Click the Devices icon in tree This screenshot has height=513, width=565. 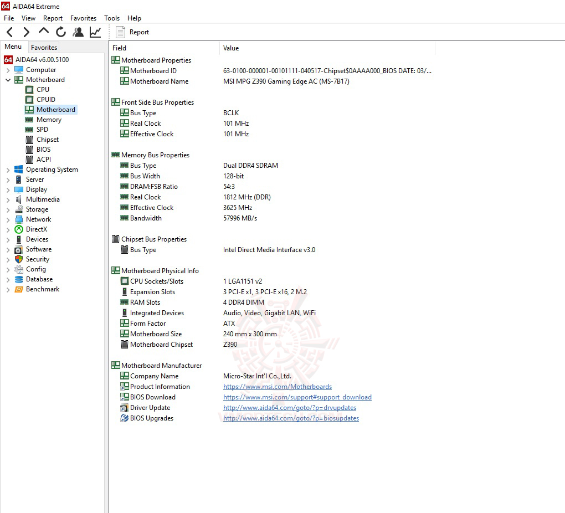tap(19, 239)
